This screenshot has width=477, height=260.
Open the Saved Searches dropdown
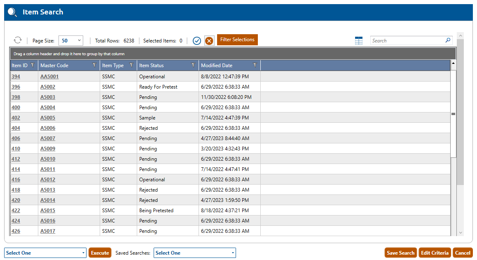[194, 253]
